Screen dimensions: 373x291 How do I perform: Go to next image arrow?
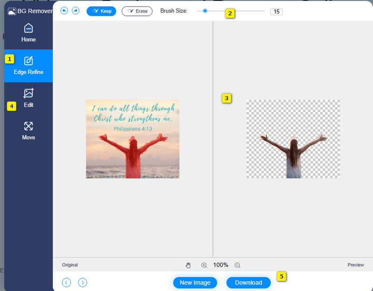(83, 282)
